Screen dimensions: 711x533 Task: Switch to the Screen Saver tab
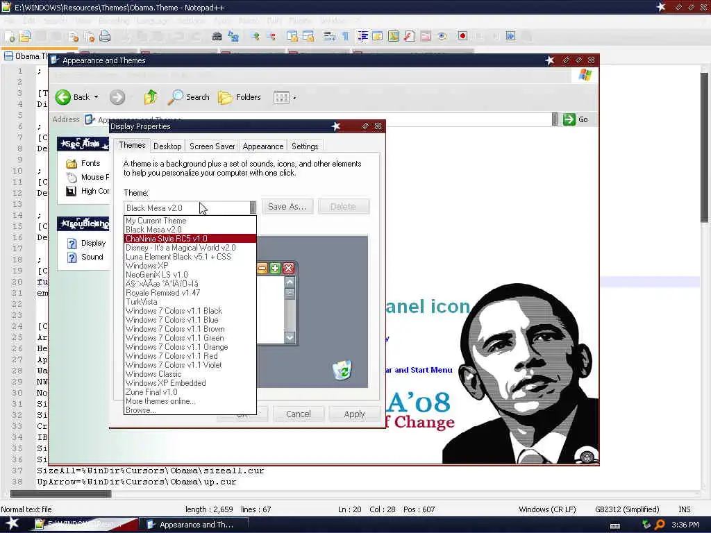(212, 146)
